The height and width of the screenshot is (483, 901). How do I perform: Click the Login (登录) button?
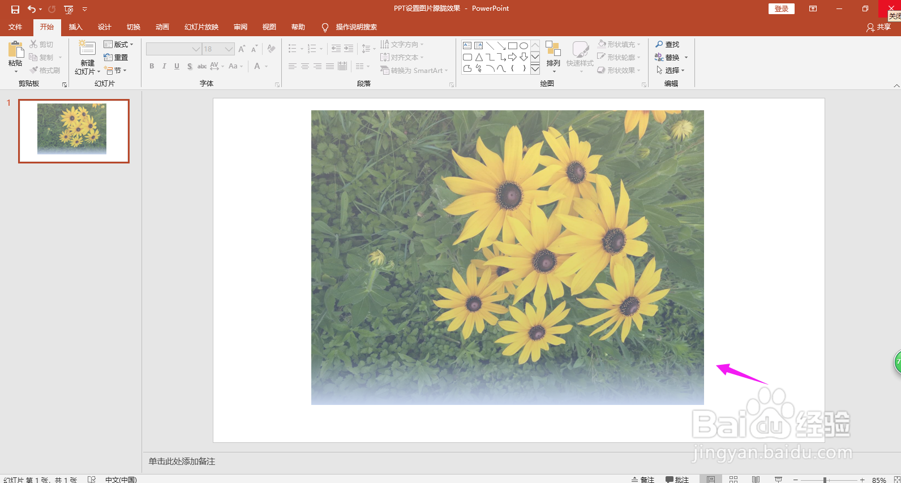[782, 8]
